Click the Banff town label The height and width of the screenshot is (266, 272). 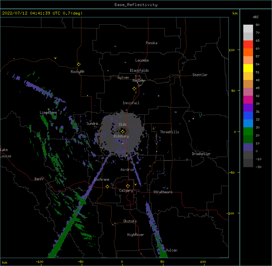pyautogui.click(x=39, y=179)
